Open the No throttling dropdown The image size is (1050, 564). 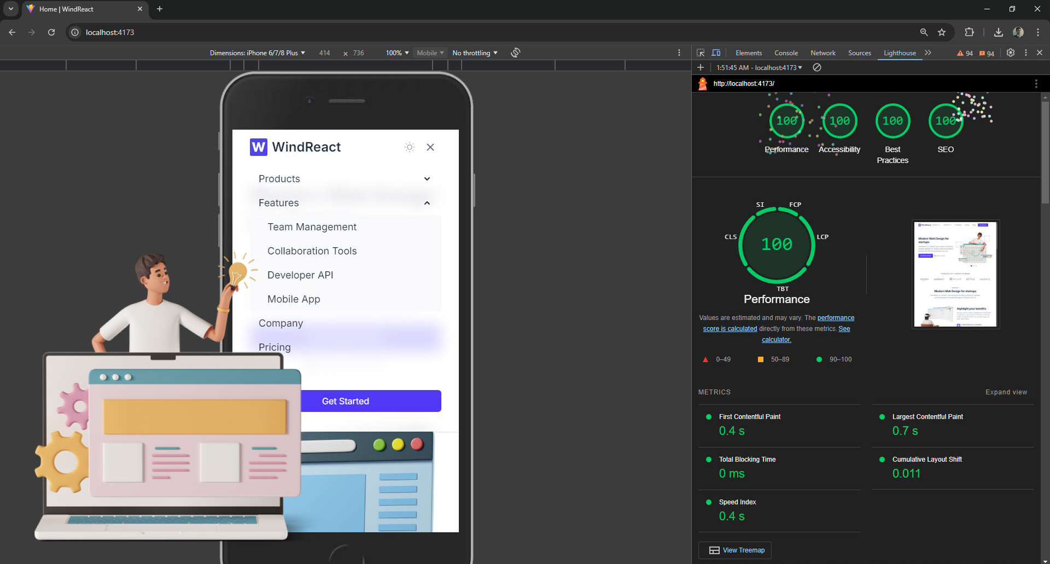coord(475,53)
